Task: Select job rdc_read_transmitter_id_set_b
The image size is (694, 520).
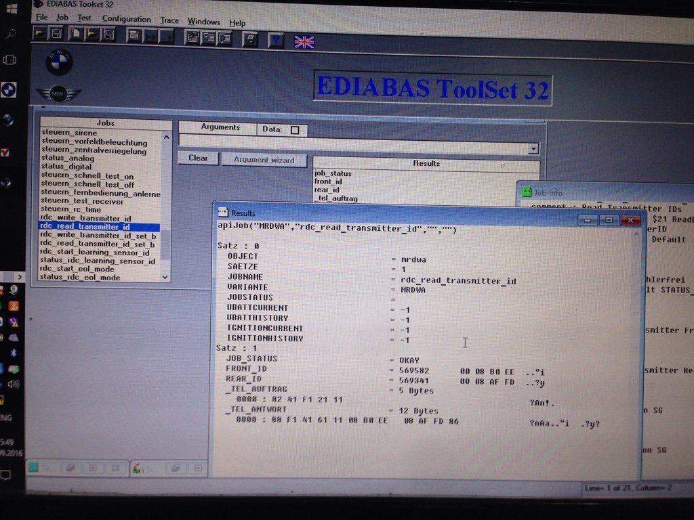Action: (98, 244)
